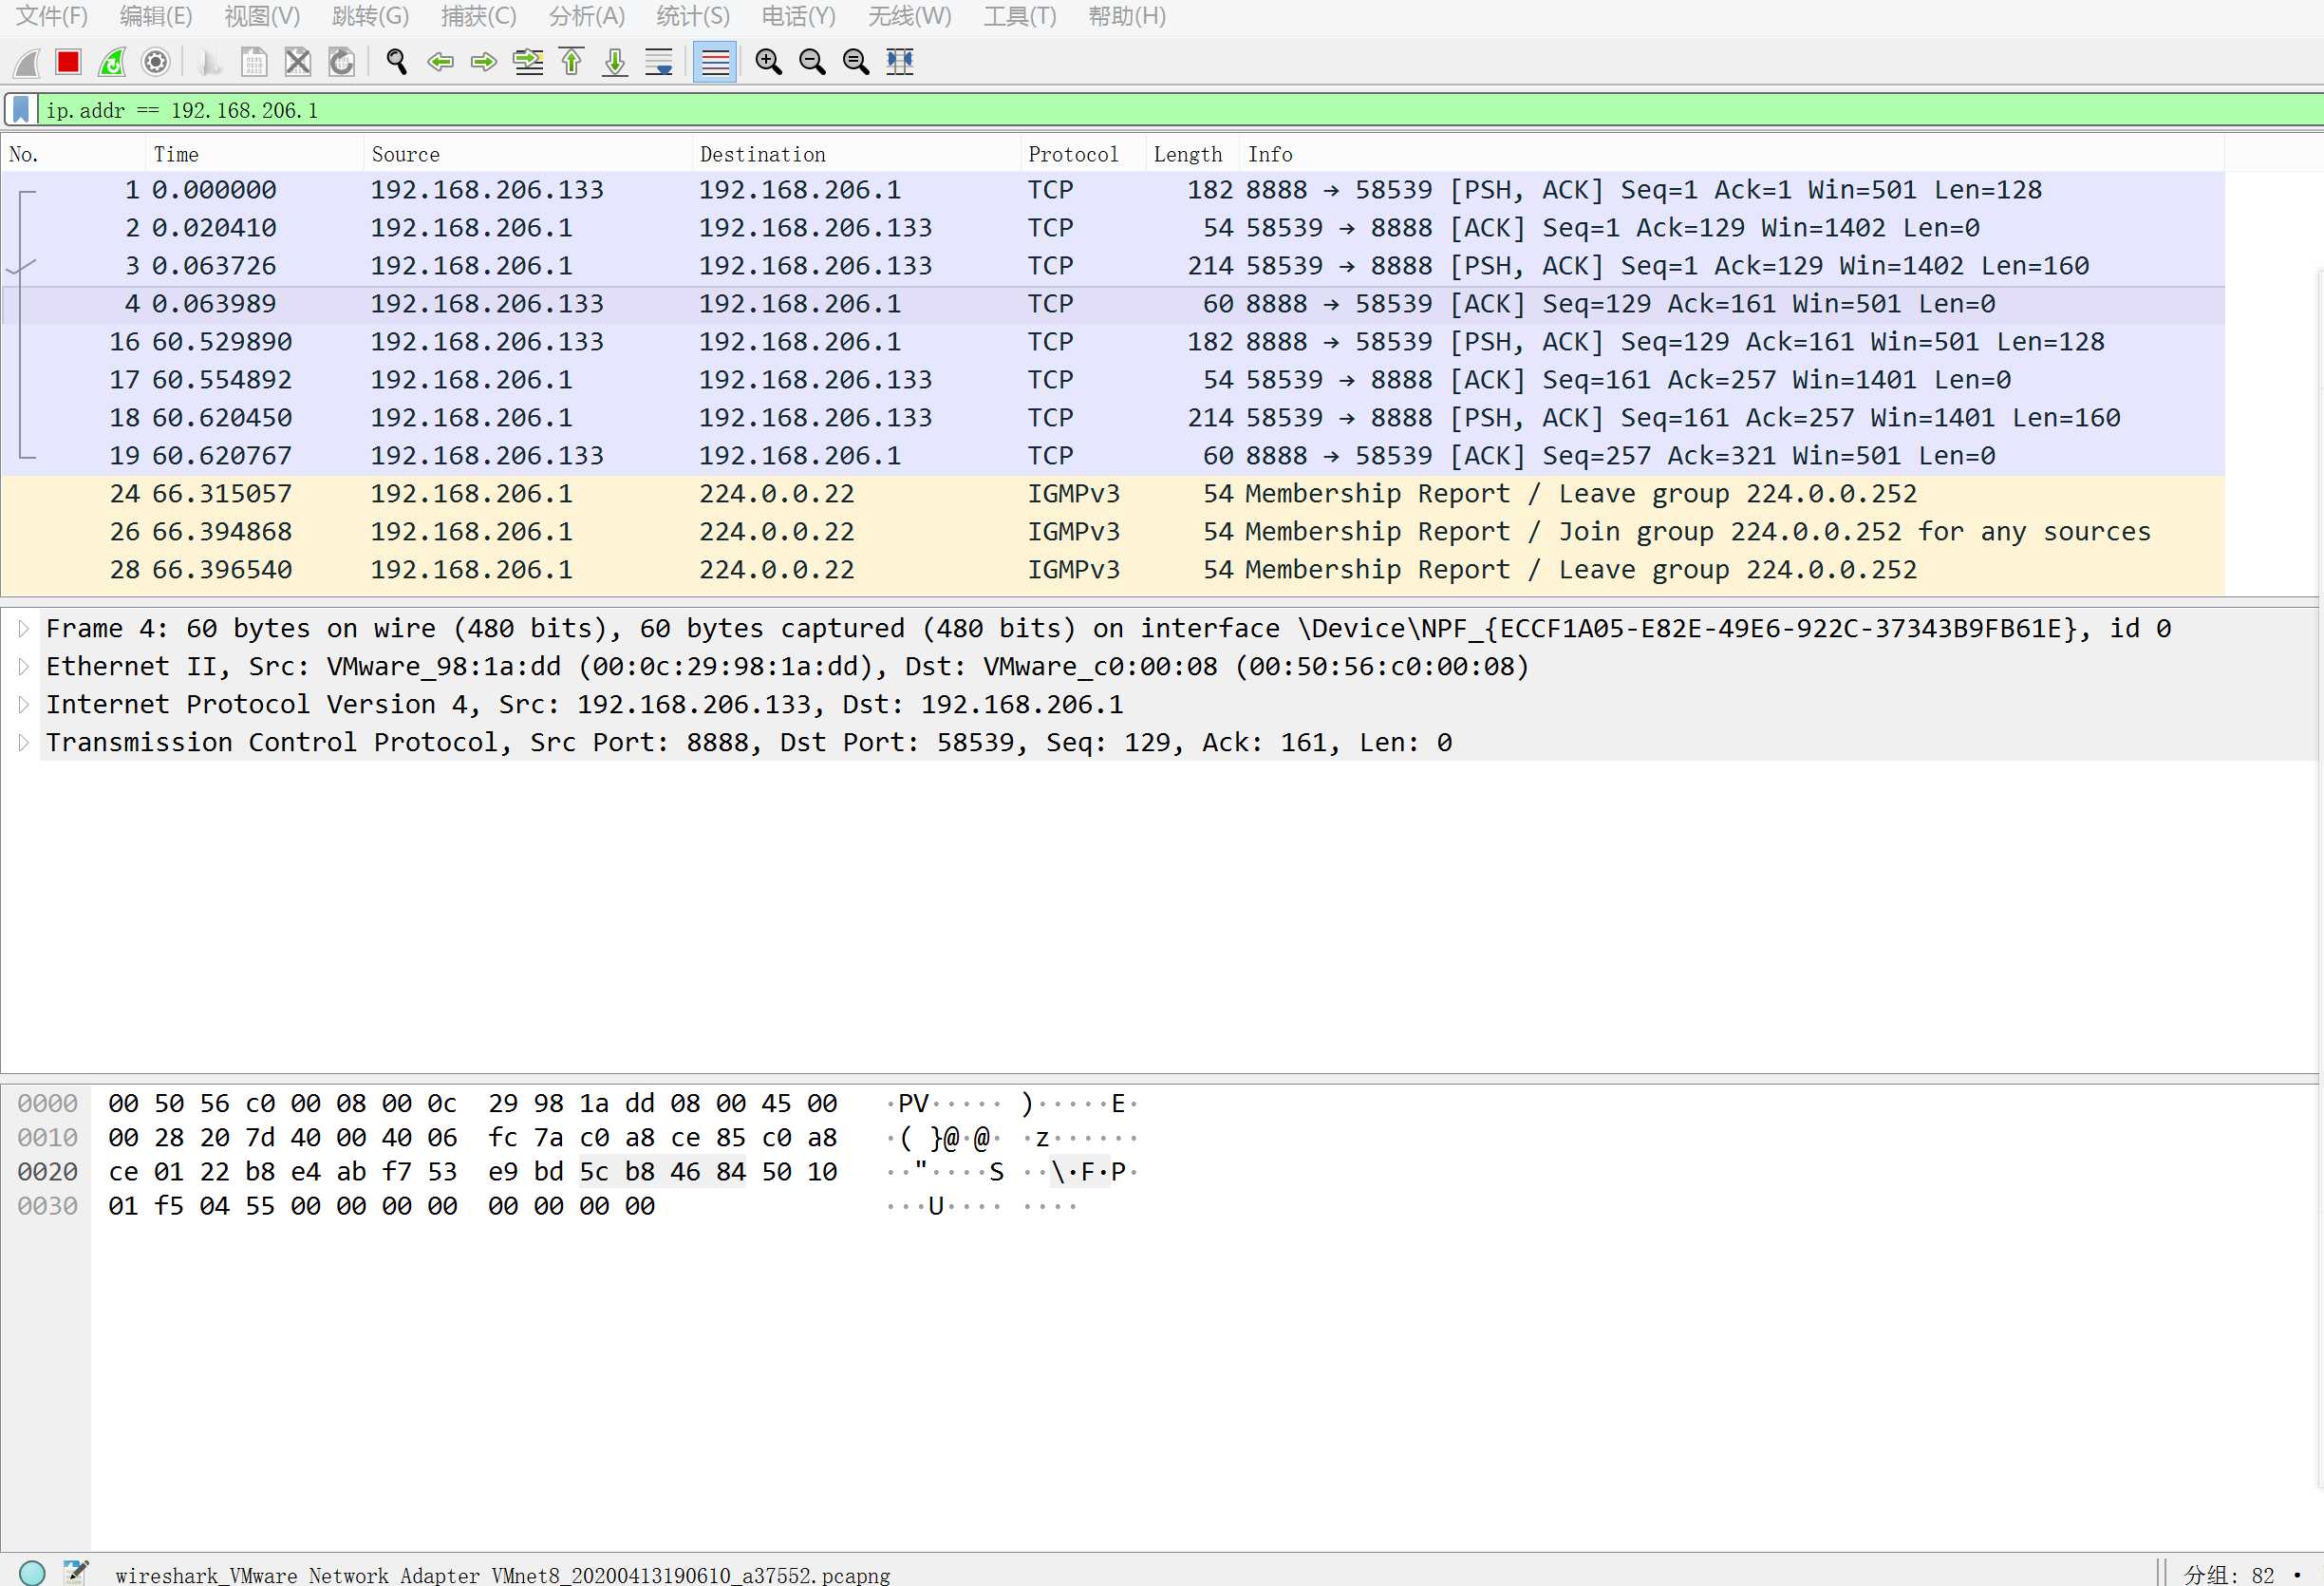Save the capture file icon
The width and height of the screenshot is (2324, 1586).
(x=254, y=62)
